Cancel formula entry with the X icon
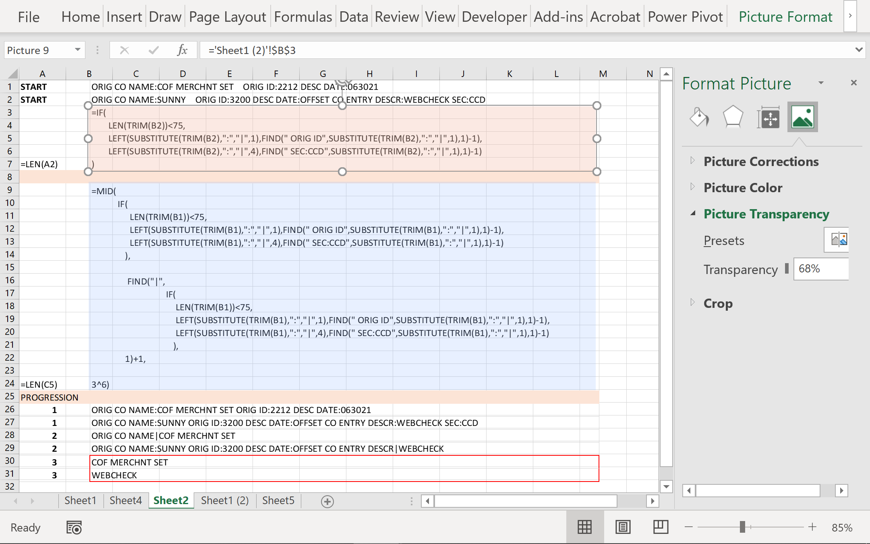Viewport: 870px width, 544px height. click(124, 50)
